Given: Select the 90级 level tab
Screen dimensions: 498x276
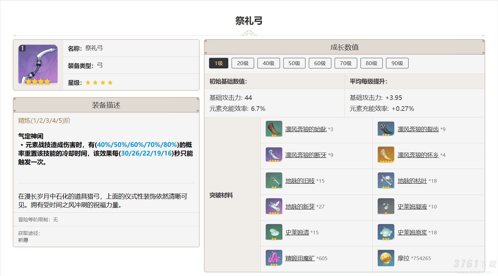Looking at the screenshot, I should [x=397, y=63].
